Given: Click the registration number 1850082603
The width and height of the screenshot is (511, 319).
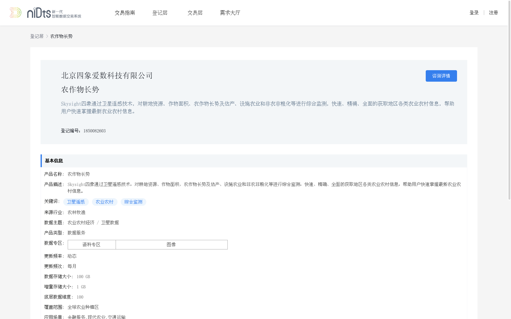Looking at the screenshot, I should pyautogui.click(x=95, y=131).
